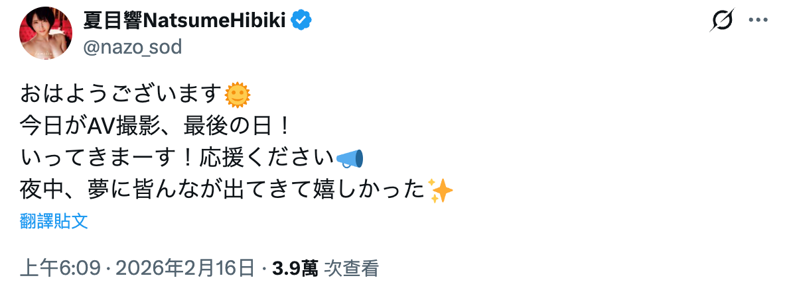The image size is (787, 290).
Task: Open the three-dot more options menu
Action: pyautogui.click(x=758, y=21)
